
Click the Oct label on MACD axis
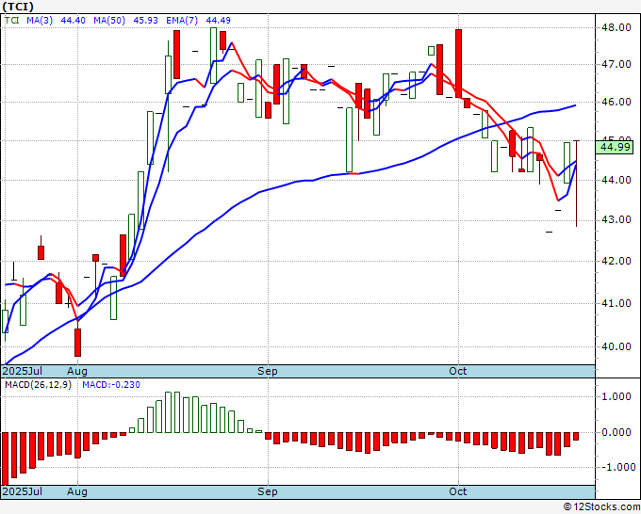tap(457, 491)
